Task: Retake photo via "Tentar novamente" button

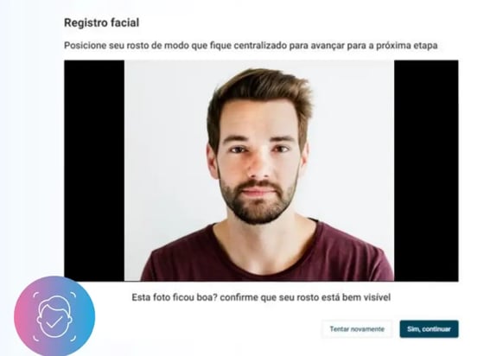Action: (357, 329)
